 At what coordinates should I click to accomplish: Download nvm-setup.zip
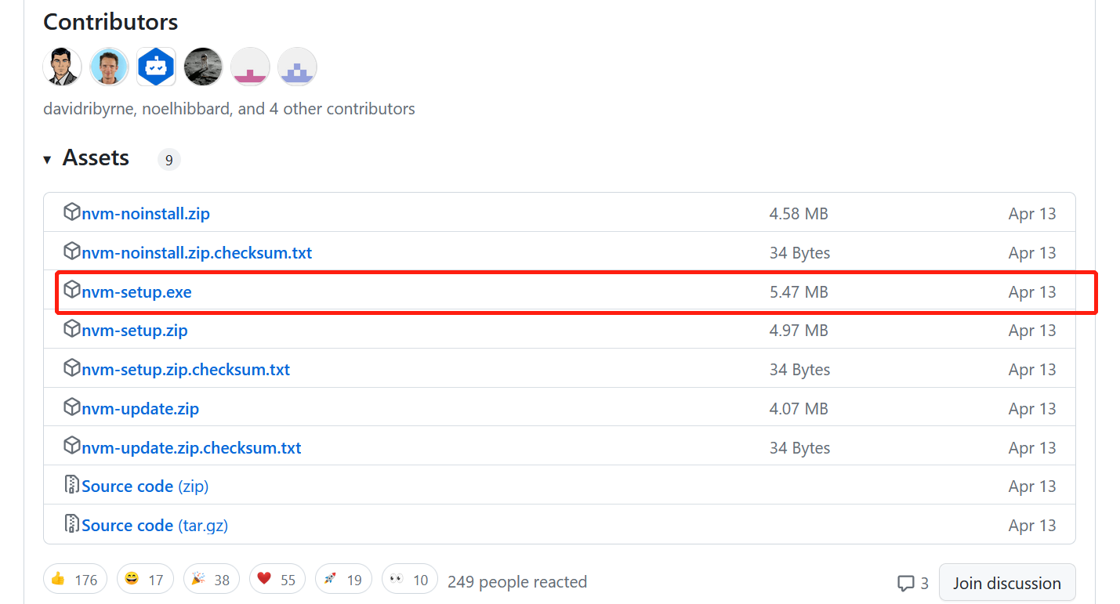[135, 331]
